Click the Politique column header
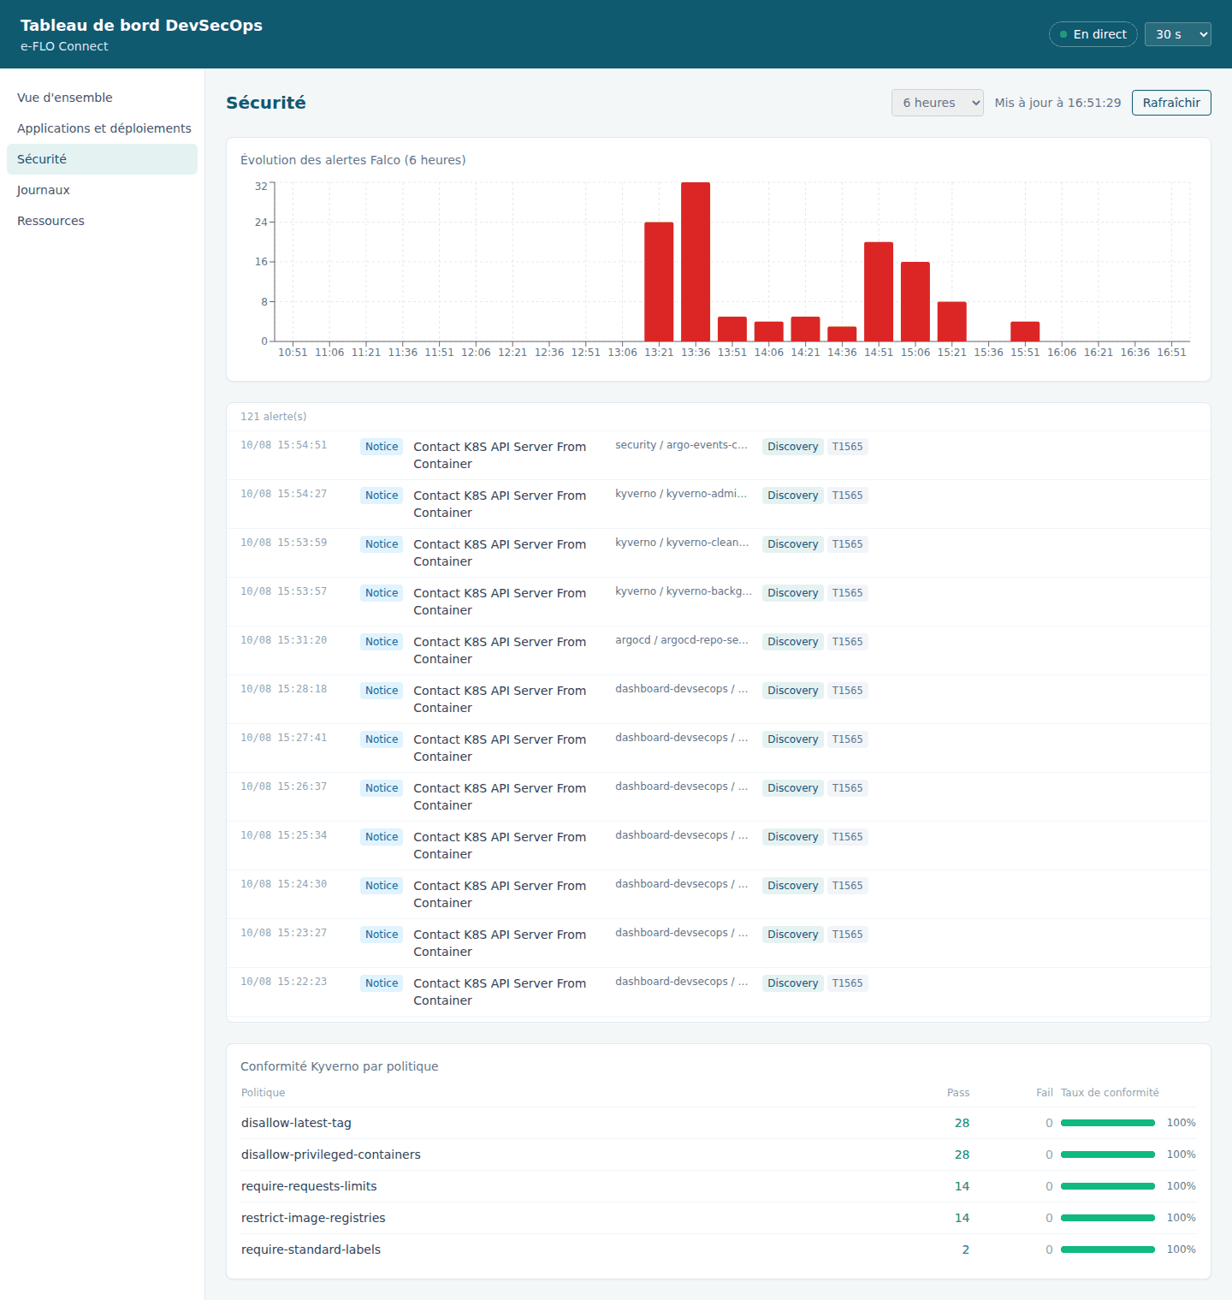This screenshot has width=1232, height=1300. (264, 1093)
